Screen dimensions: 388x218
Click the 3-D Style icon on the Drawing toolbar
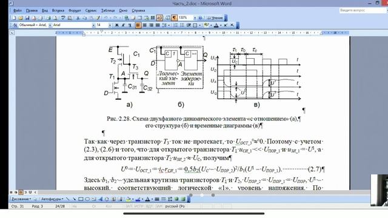click(183, 199)
